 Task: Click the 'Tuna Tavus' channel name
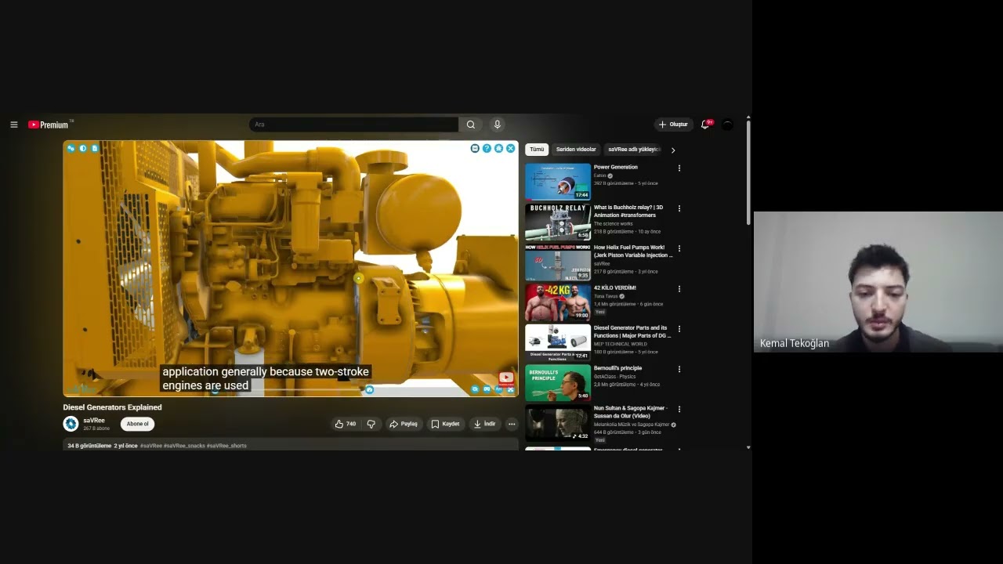(x=606, y=296)
